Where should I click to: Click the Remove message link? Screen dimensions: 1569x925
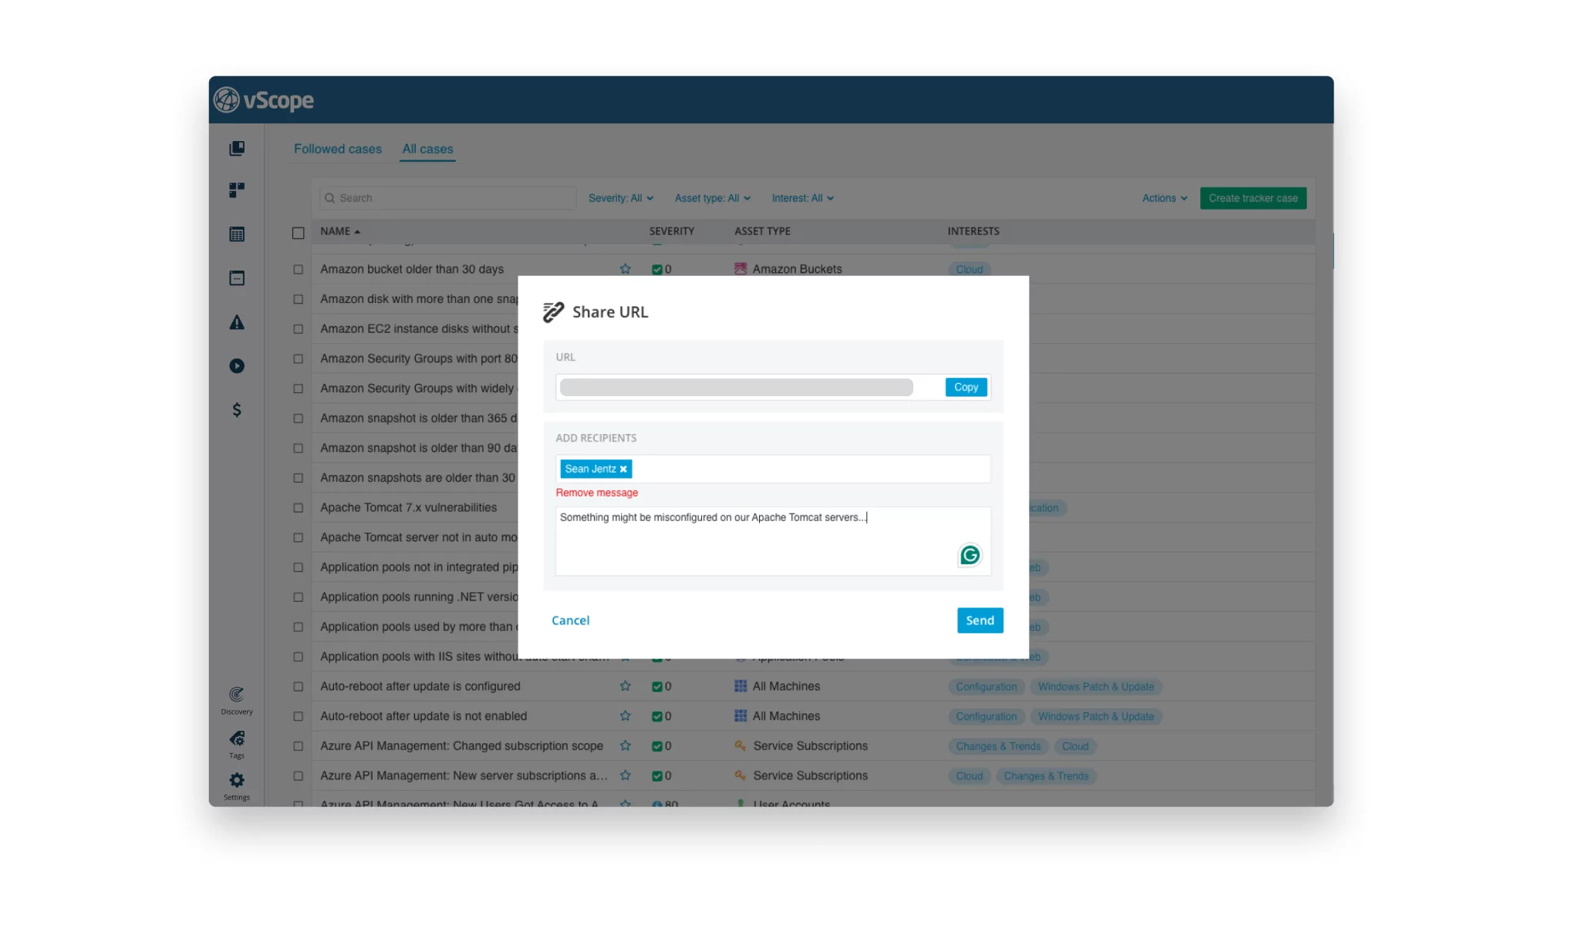click(597, 493)
